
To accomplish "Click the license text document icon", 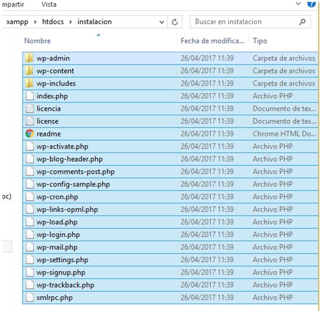I will coord(29,121).
